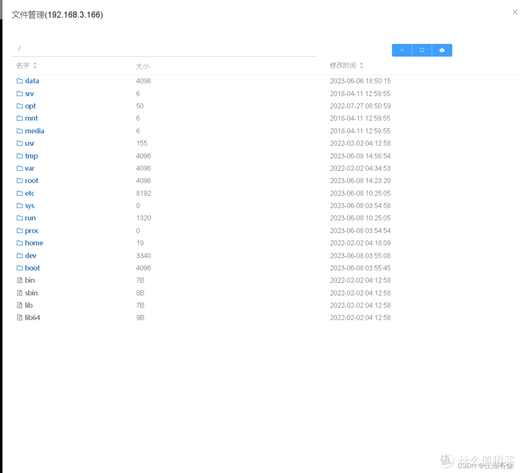The image size is (520, 473).
Task: Click the refresh icon in the toolbar
Action: tap(422, 50)
